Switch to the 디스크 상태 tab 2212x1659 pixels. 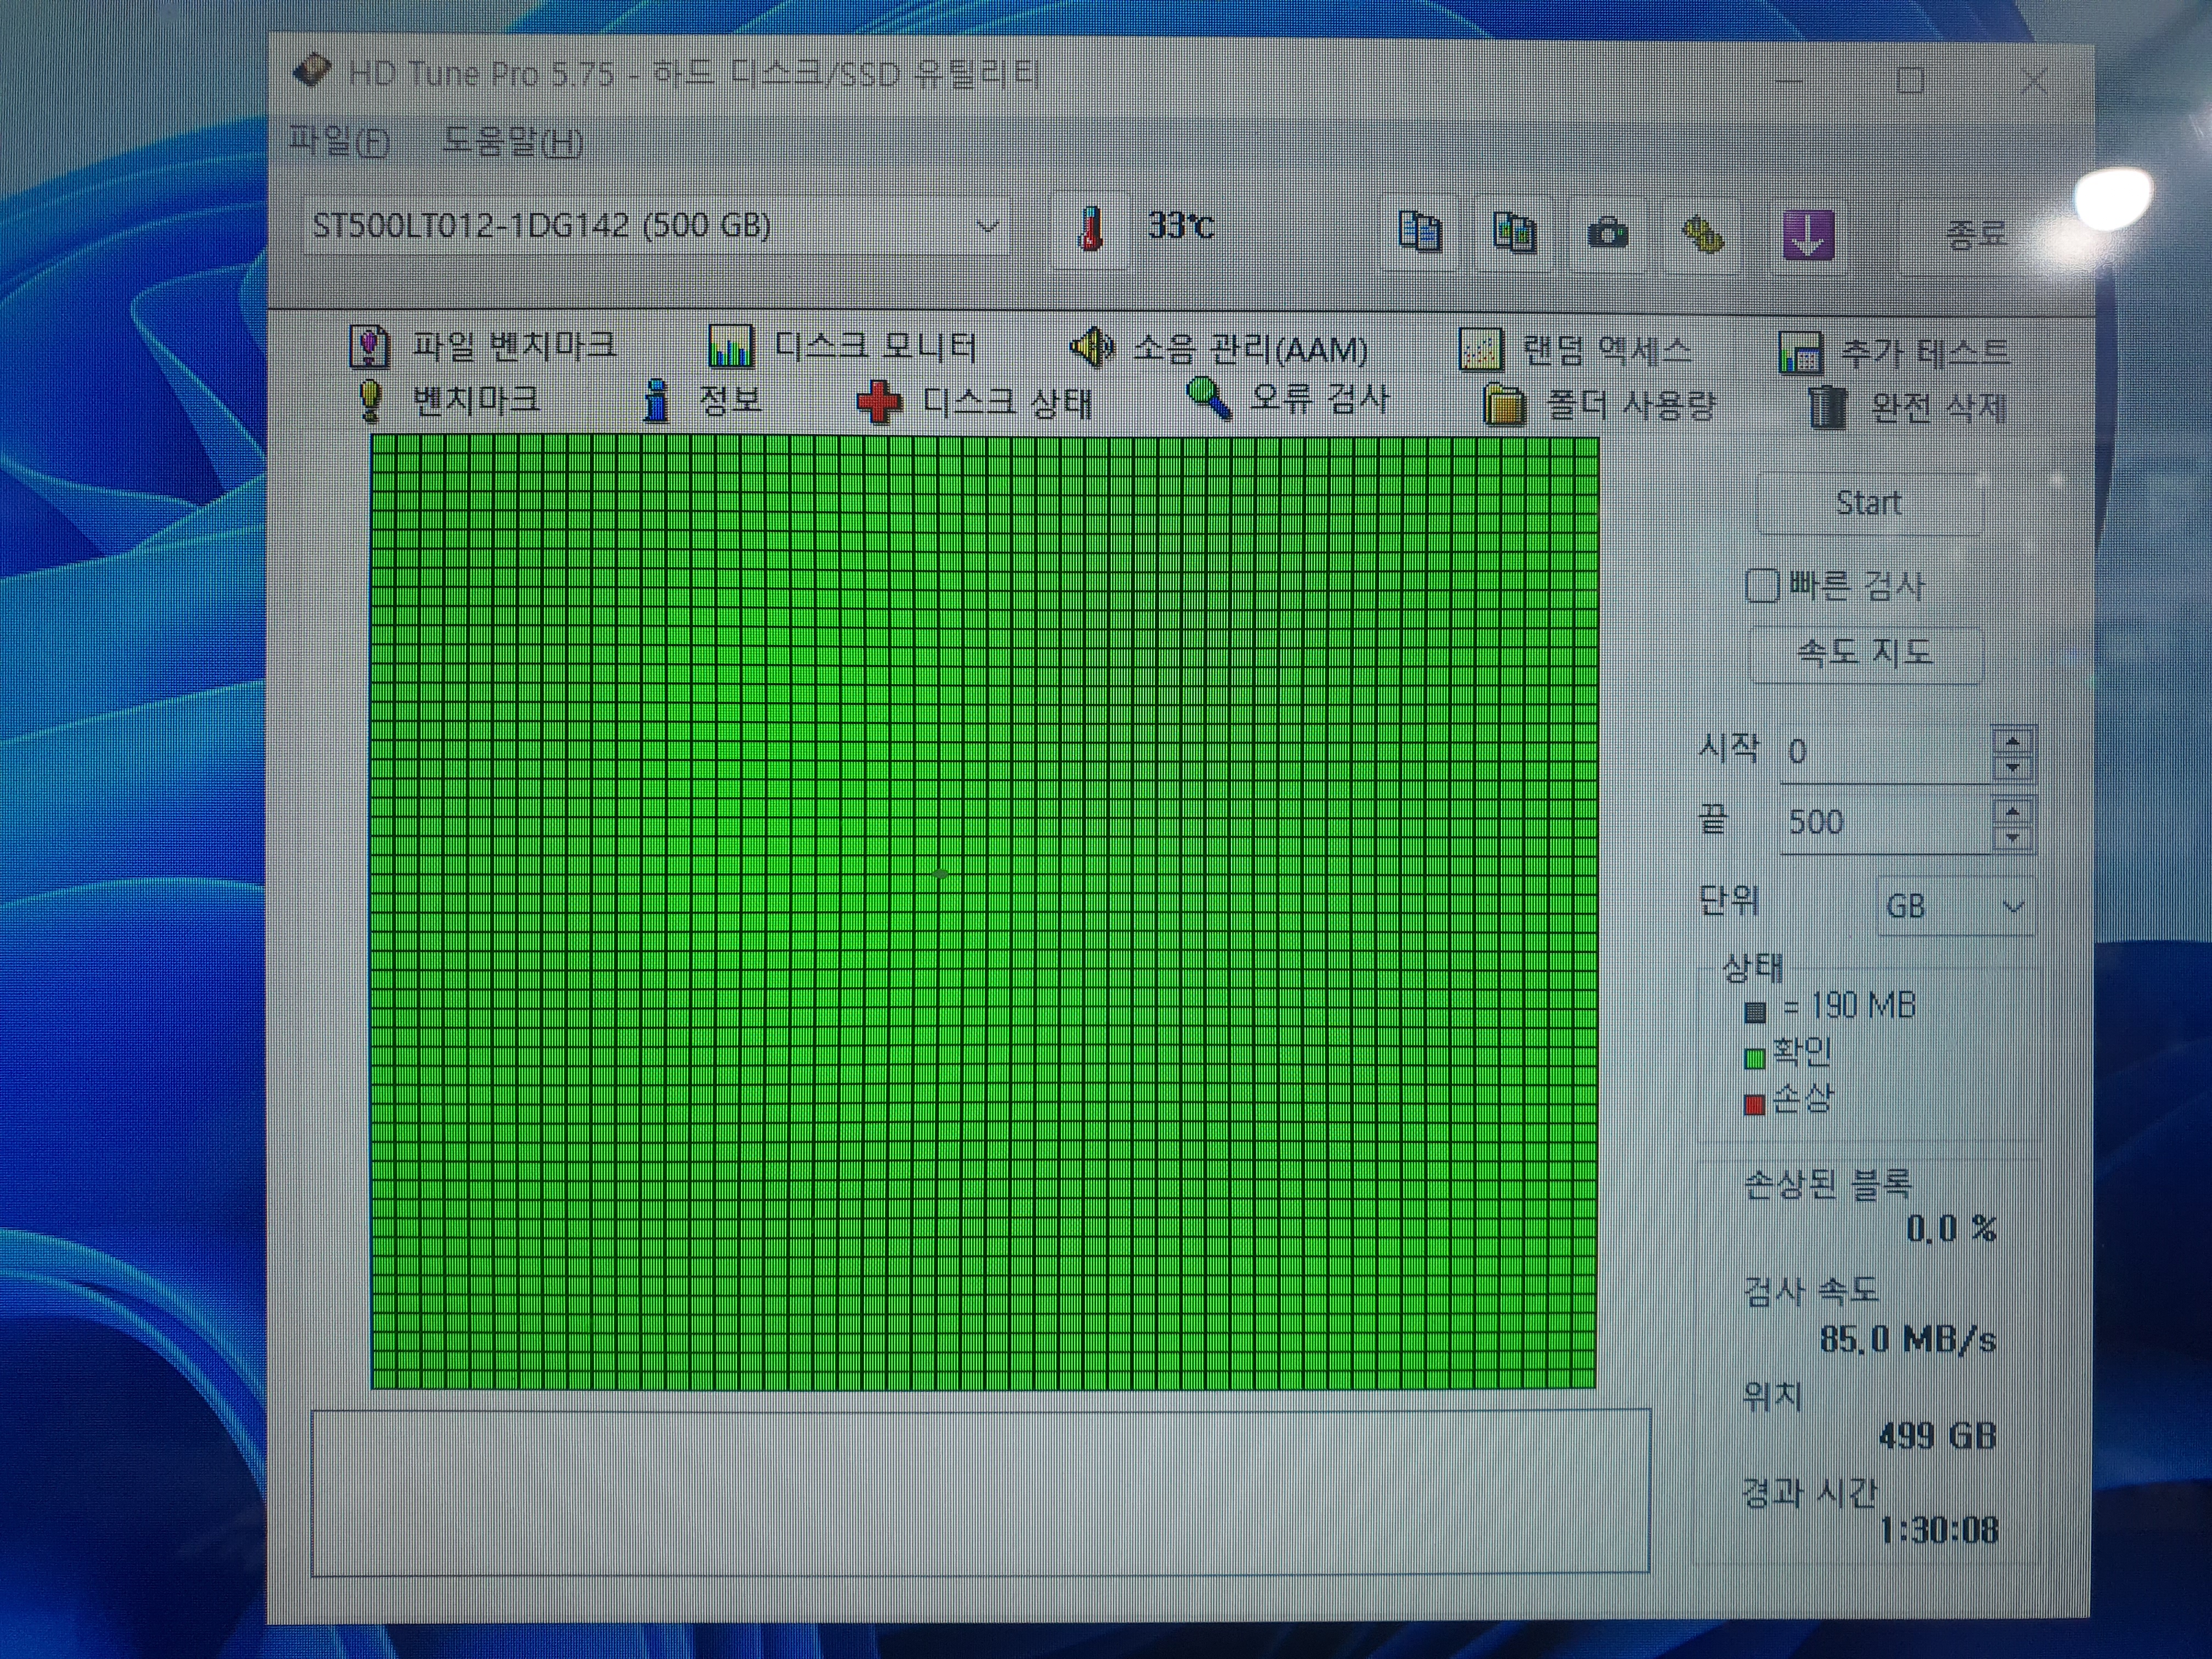pos(975,403)
